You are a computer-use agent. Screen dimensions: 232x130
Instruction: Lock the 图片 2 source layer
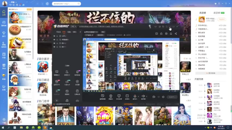click(x=57, y=43)
